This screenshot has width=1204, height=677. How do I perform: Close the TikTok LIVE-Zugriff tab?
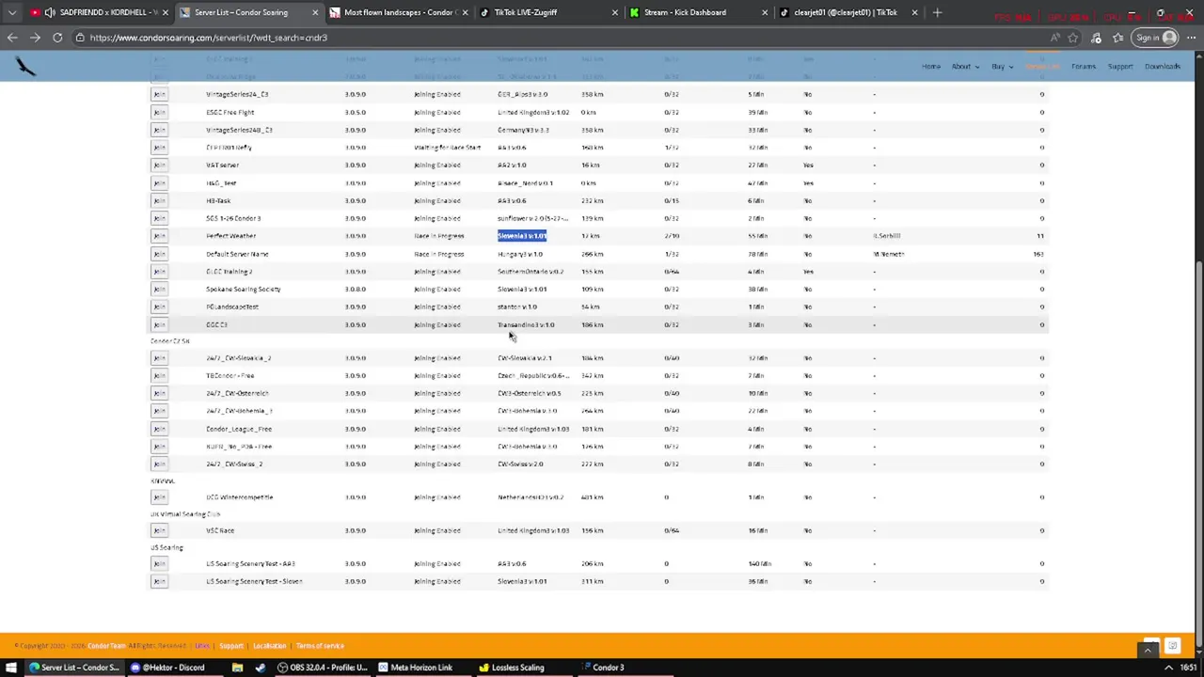[615, 12]
